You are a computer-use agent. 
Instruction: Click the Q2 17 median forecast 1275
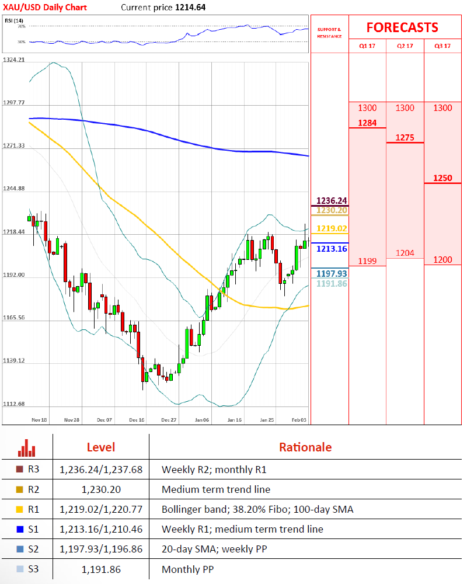pos(405,137)
